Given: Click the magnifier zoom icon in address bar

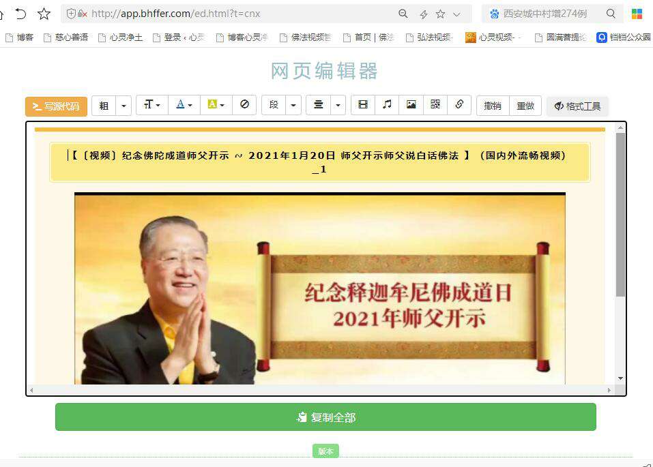Looking at the screenshot, I should tap(403, 14).
